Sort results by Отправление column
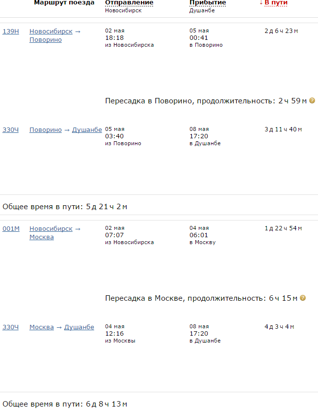Screen dimensions: 318x409 (x=129, y=3)
